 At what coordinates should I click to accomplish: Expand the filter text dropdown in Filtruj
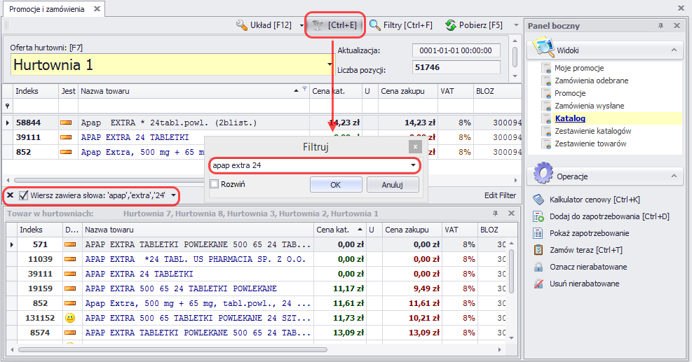[x=414, y=166]
